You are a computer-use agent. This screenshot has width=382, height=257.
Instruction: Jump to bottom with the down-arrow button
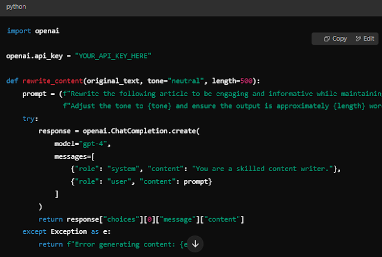click(x=195, y=244)
